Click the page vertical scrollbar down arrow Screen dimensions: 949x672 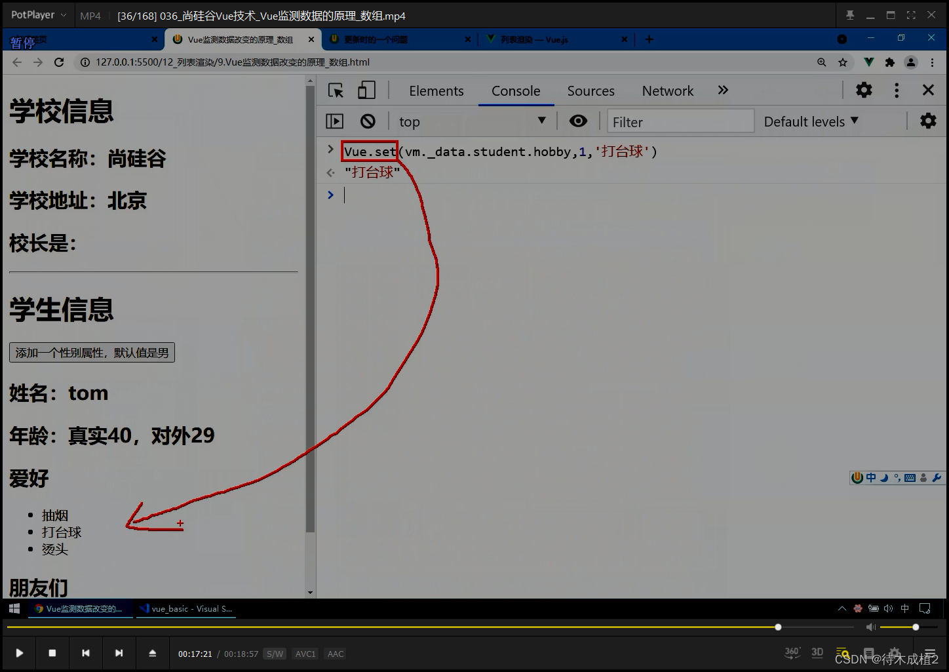pos(310,593)
